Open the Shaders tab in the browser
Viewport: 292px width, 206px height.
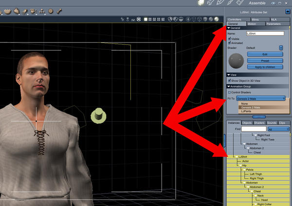(x=259, y=123)
